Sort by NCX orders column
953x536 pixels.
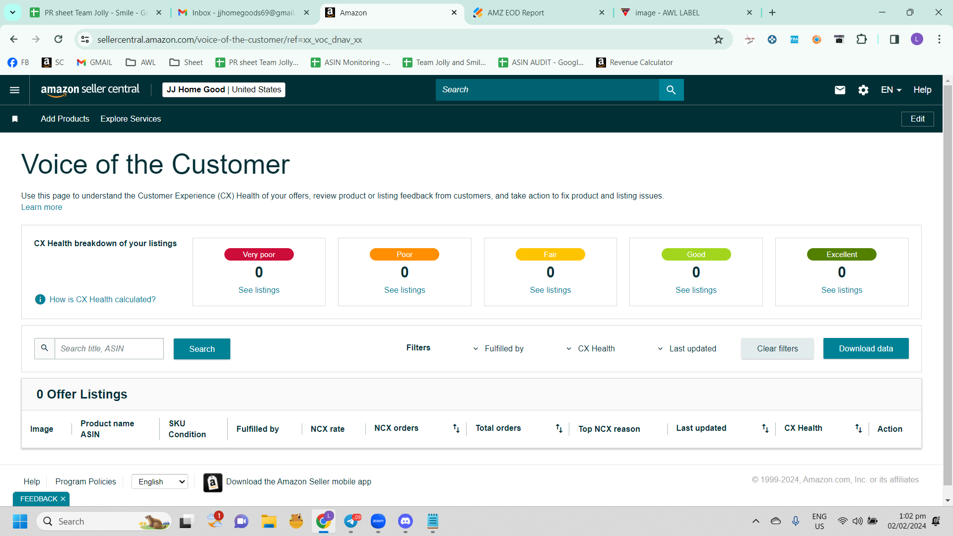456,428
